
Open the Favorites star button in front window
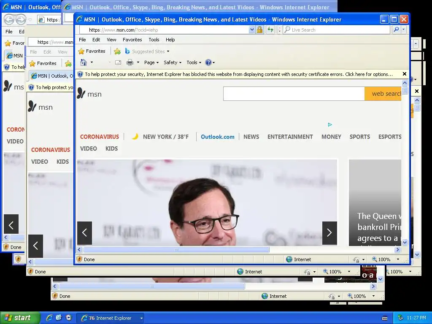tap(92, 51)
